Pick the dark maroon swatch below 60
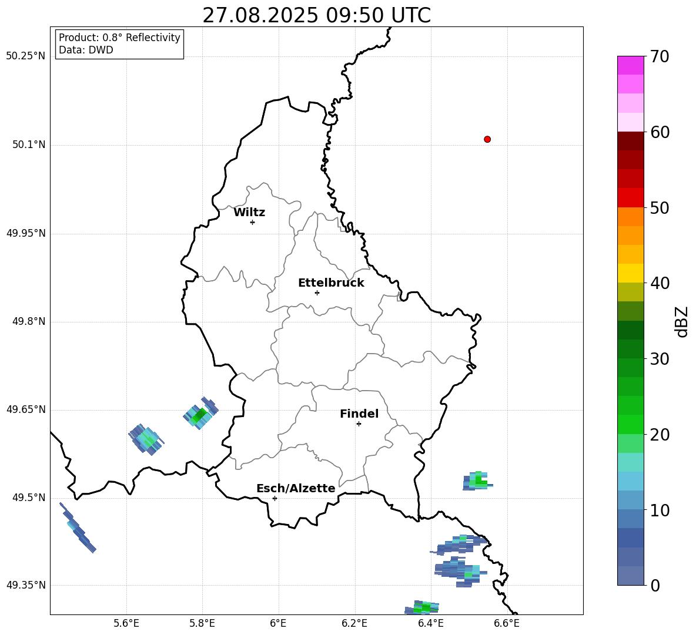The image size is (696, 635). point(630,142)
